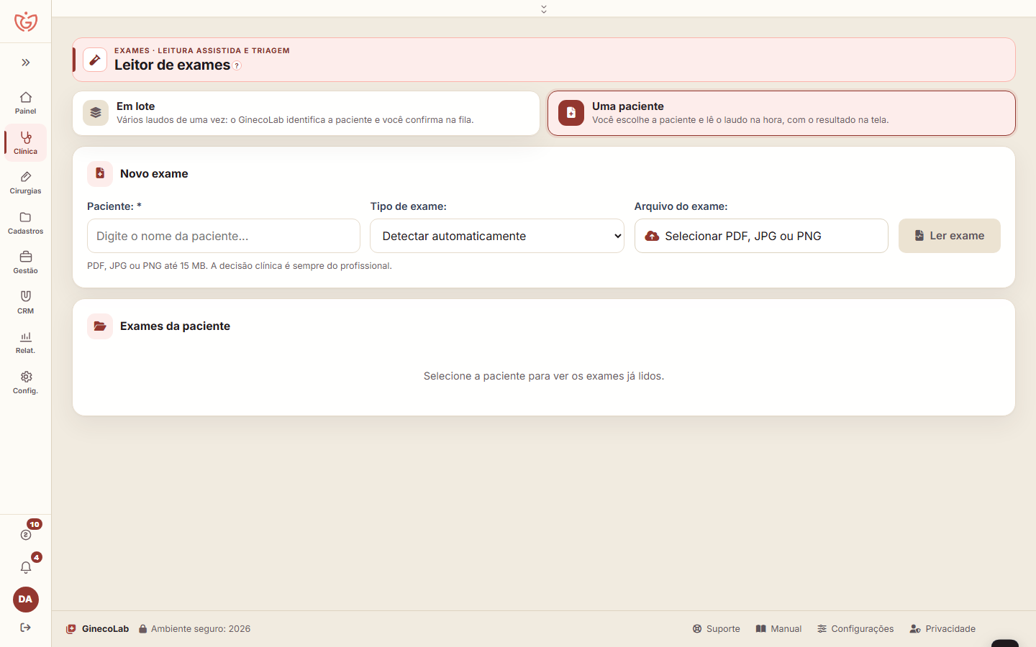This screenshot has width=1036, height=647.
Task: Click the "Ambiente seguro: 2026" footer text
Action: pyautogui.click(x=201, y=629)
